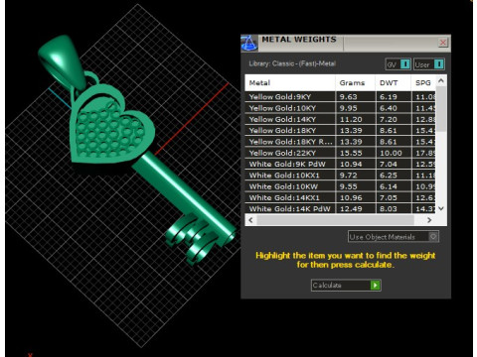Click the Library: Classic-(Fast)-Metal label
This screenshot has height=357, width=477.
click(292, 63)
